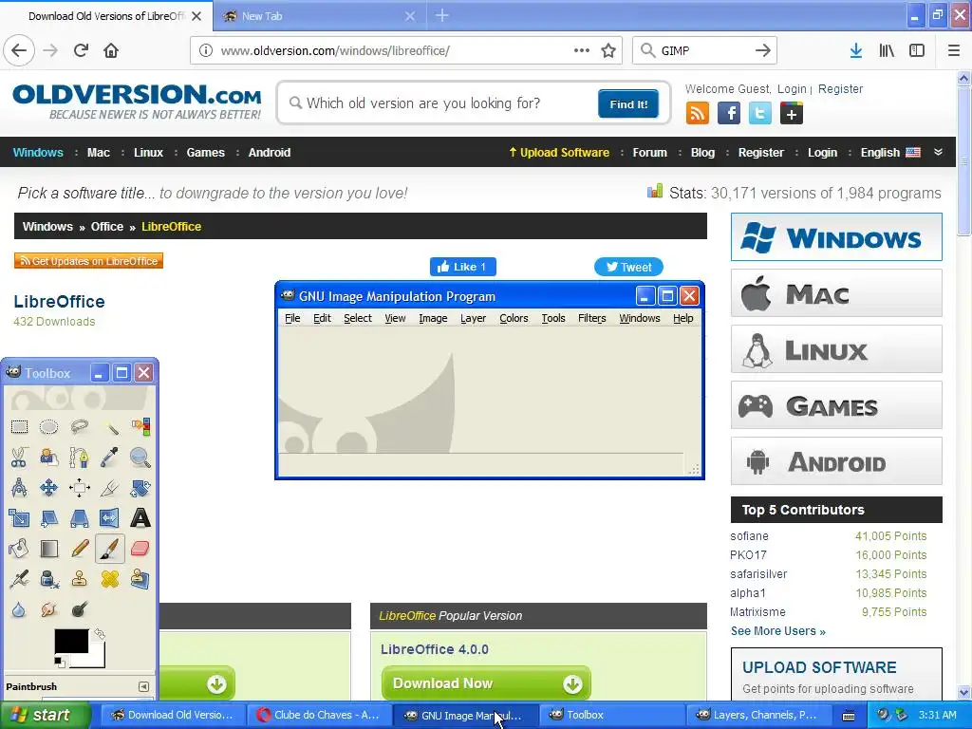Reset colors to default black and white
The image size is (972, 729).
(x=59, y=662)
